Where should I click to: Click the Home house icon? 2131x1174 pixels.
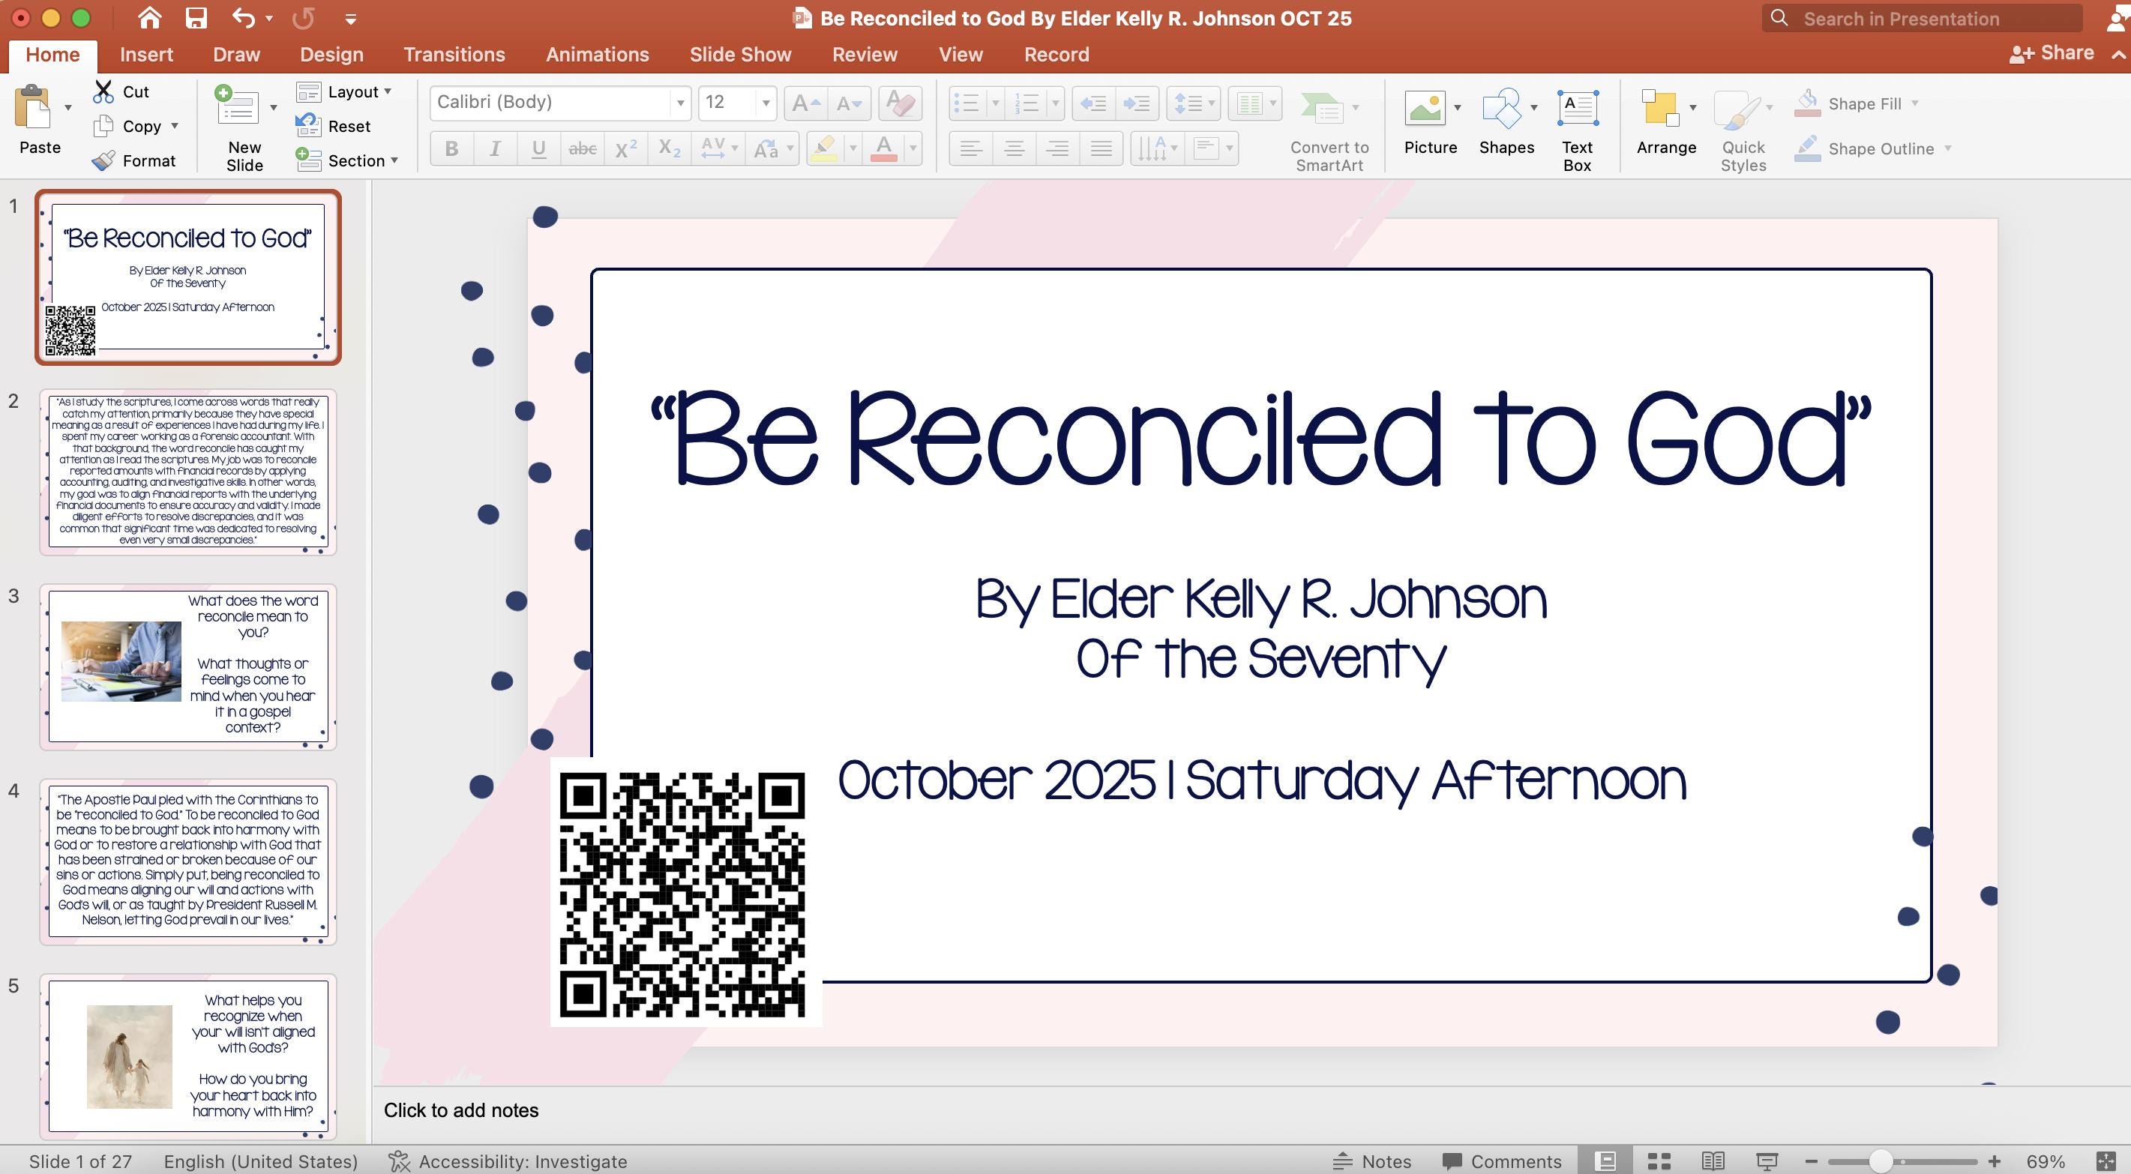click(x=149, y=18)
